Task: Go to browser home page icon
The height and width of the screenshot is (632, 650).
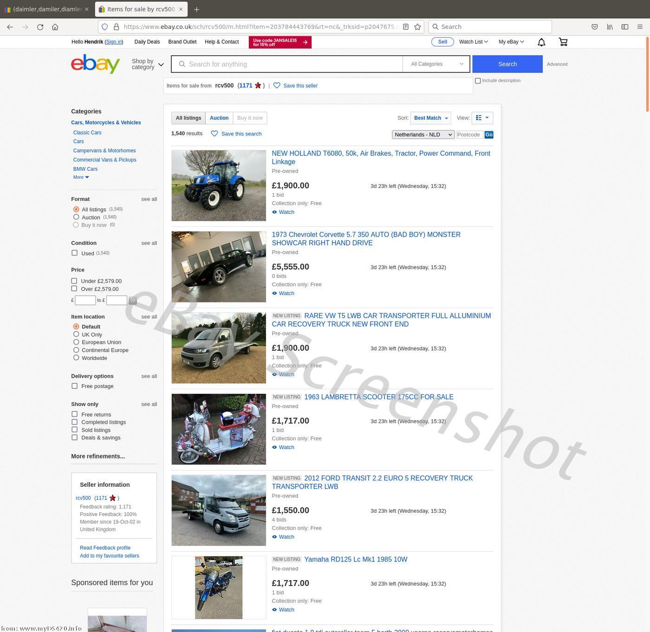Action: [x=55, y=27]
